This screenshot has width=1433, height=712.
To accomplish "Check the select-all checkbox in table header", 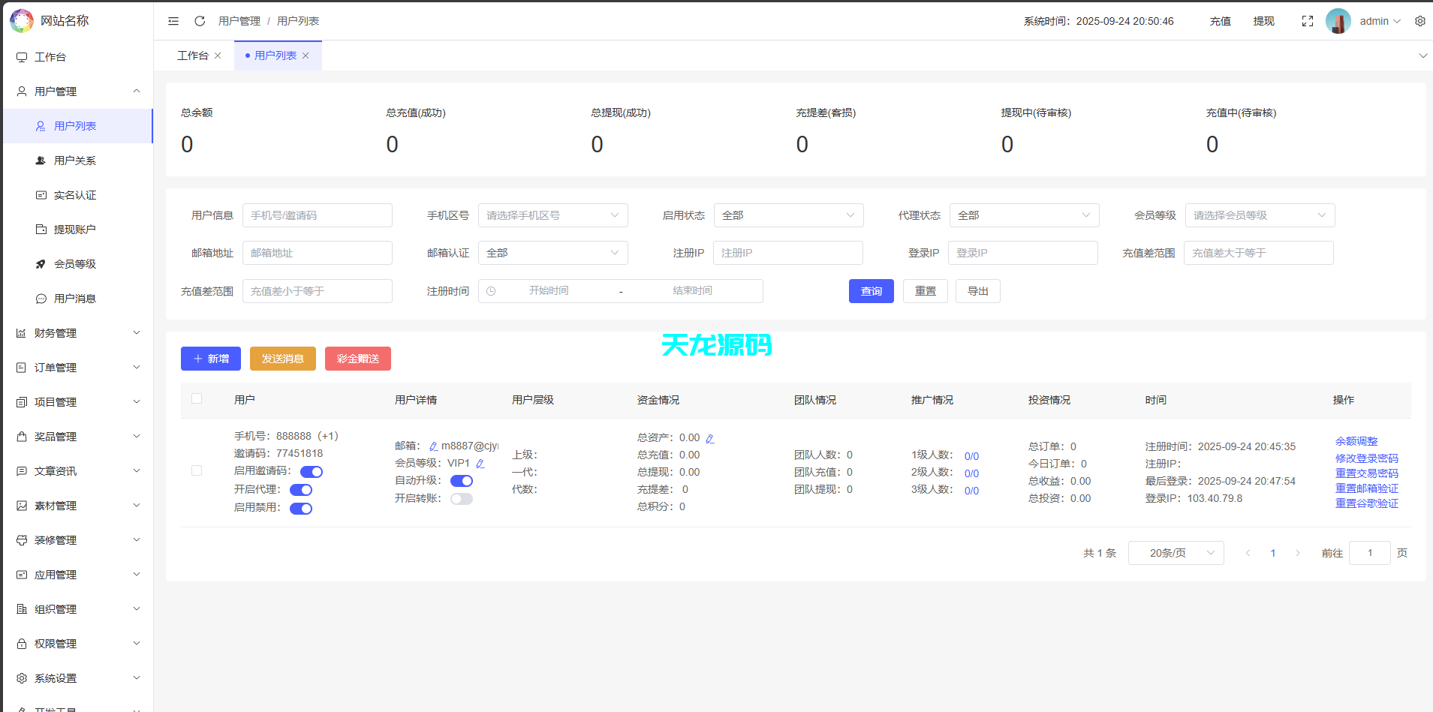I will pyautogui.click(x=197, y=398).
